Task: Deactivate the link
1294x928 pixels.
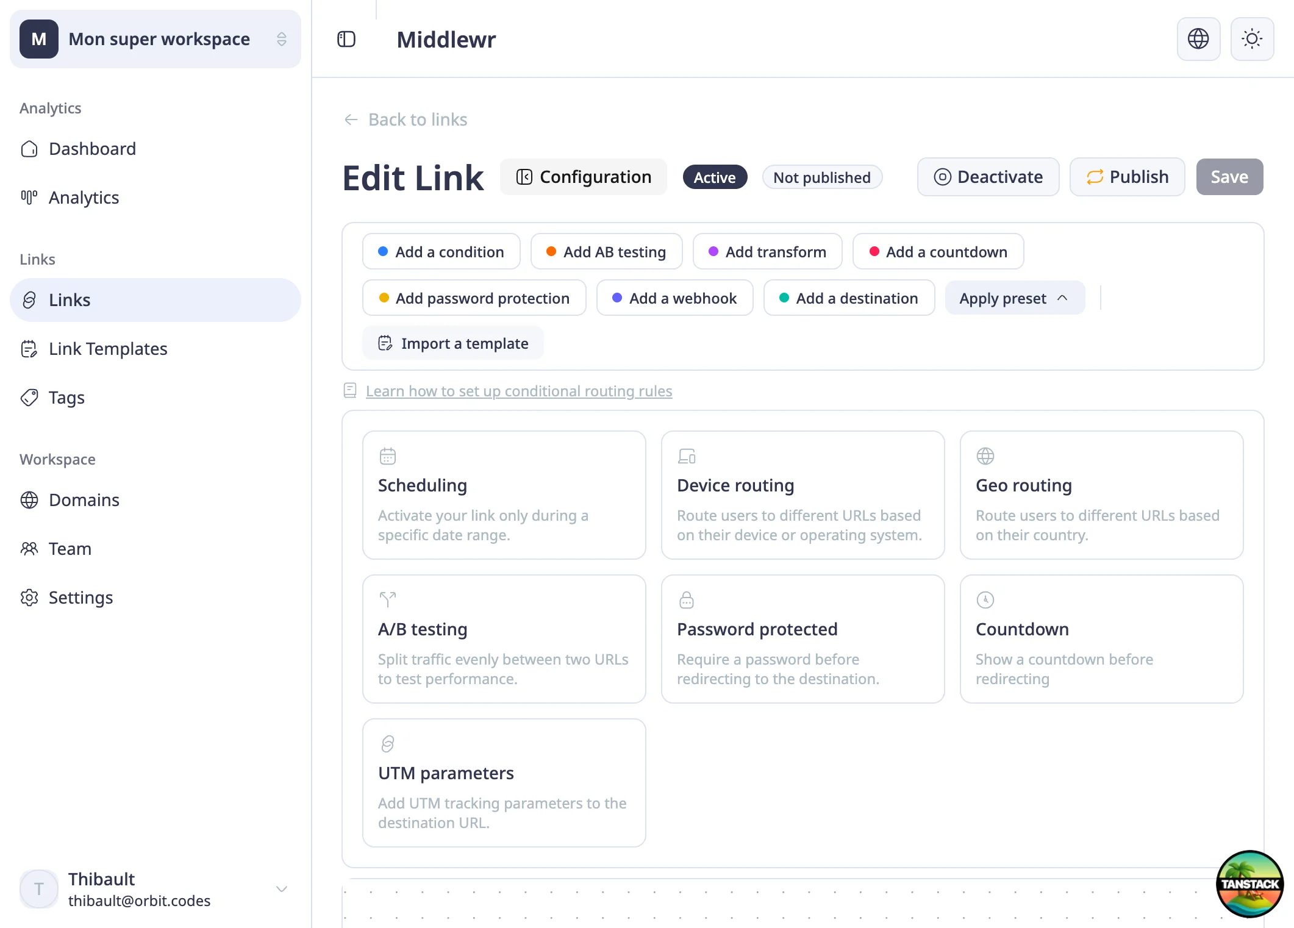Action: 988,177
